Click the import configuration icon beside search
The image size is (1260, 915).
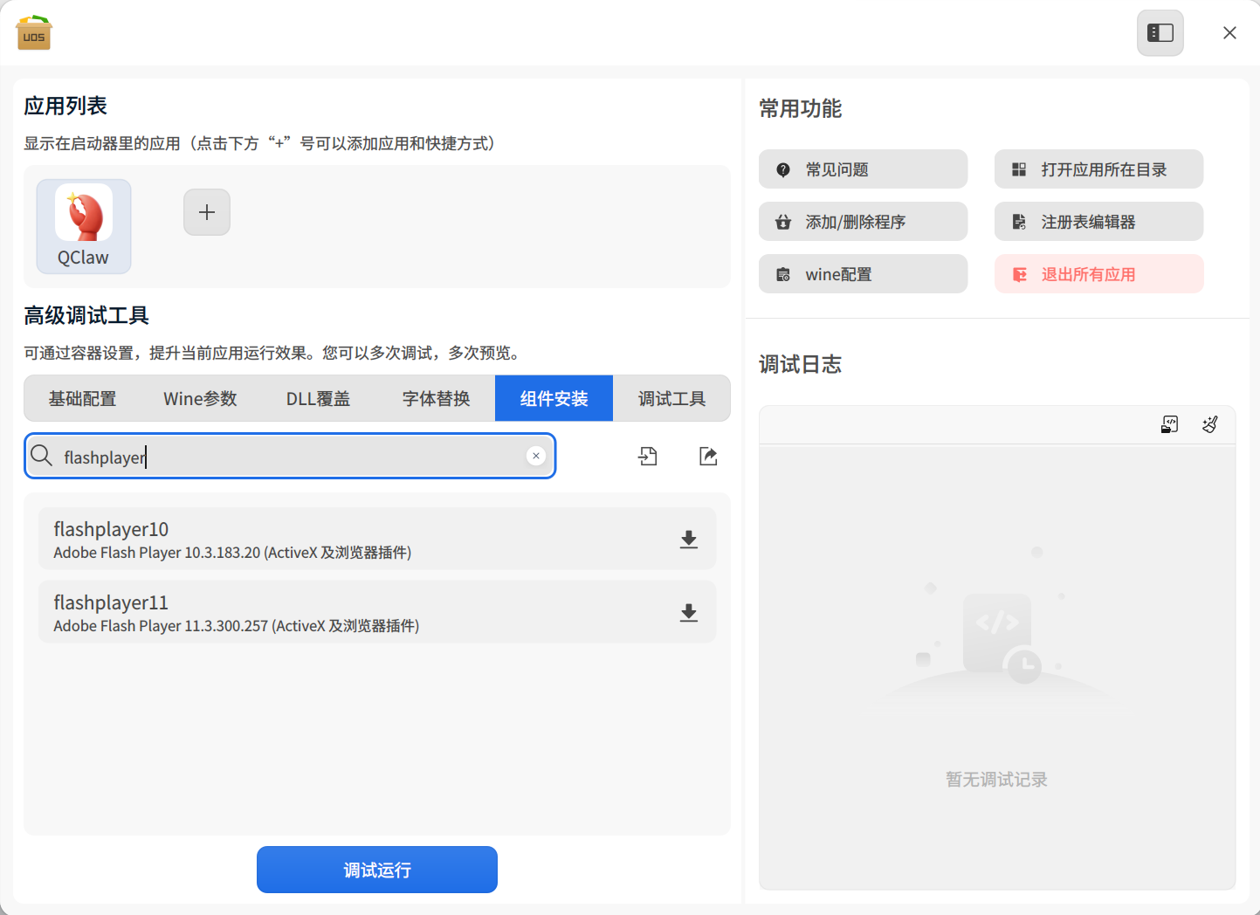(x=648, y=456)
